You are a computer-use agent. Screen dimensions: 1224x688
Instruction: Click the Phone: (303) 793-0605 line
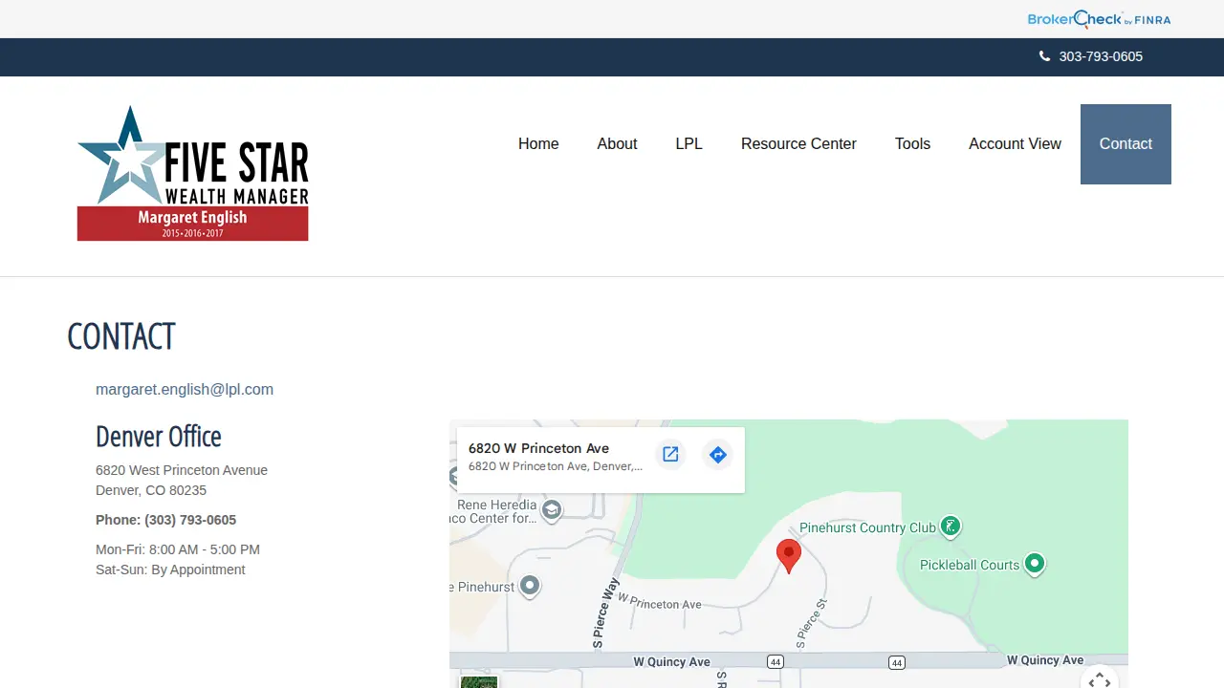click(x=165, y=520)
